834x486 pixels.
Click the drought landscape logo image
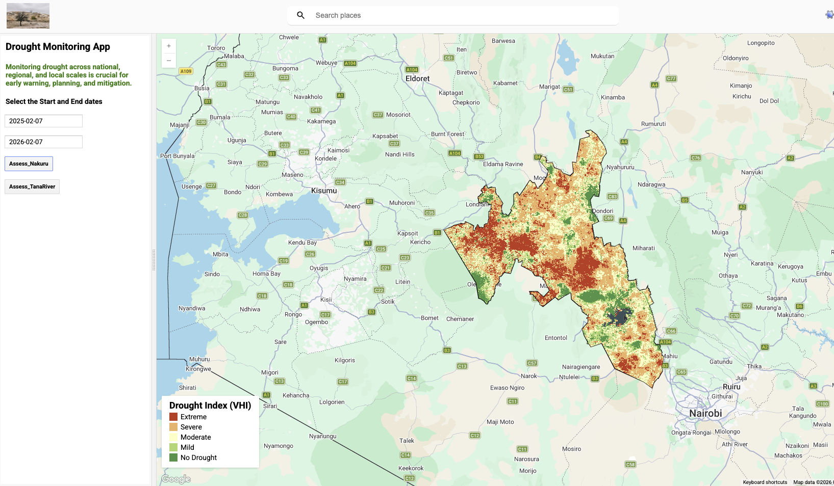[x=28, y=15]
